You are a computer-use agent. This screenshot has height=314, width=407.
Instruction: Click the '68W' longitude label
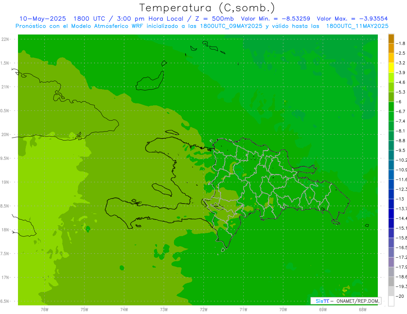(x=363, y=310)
